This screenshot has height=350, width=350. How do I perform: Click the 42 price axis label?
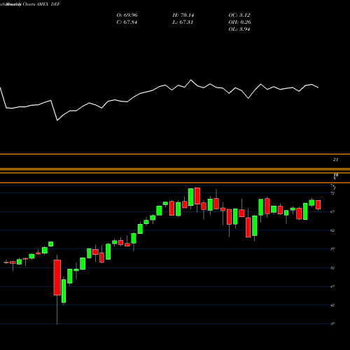pyautogui.click(x=332, y=305)
